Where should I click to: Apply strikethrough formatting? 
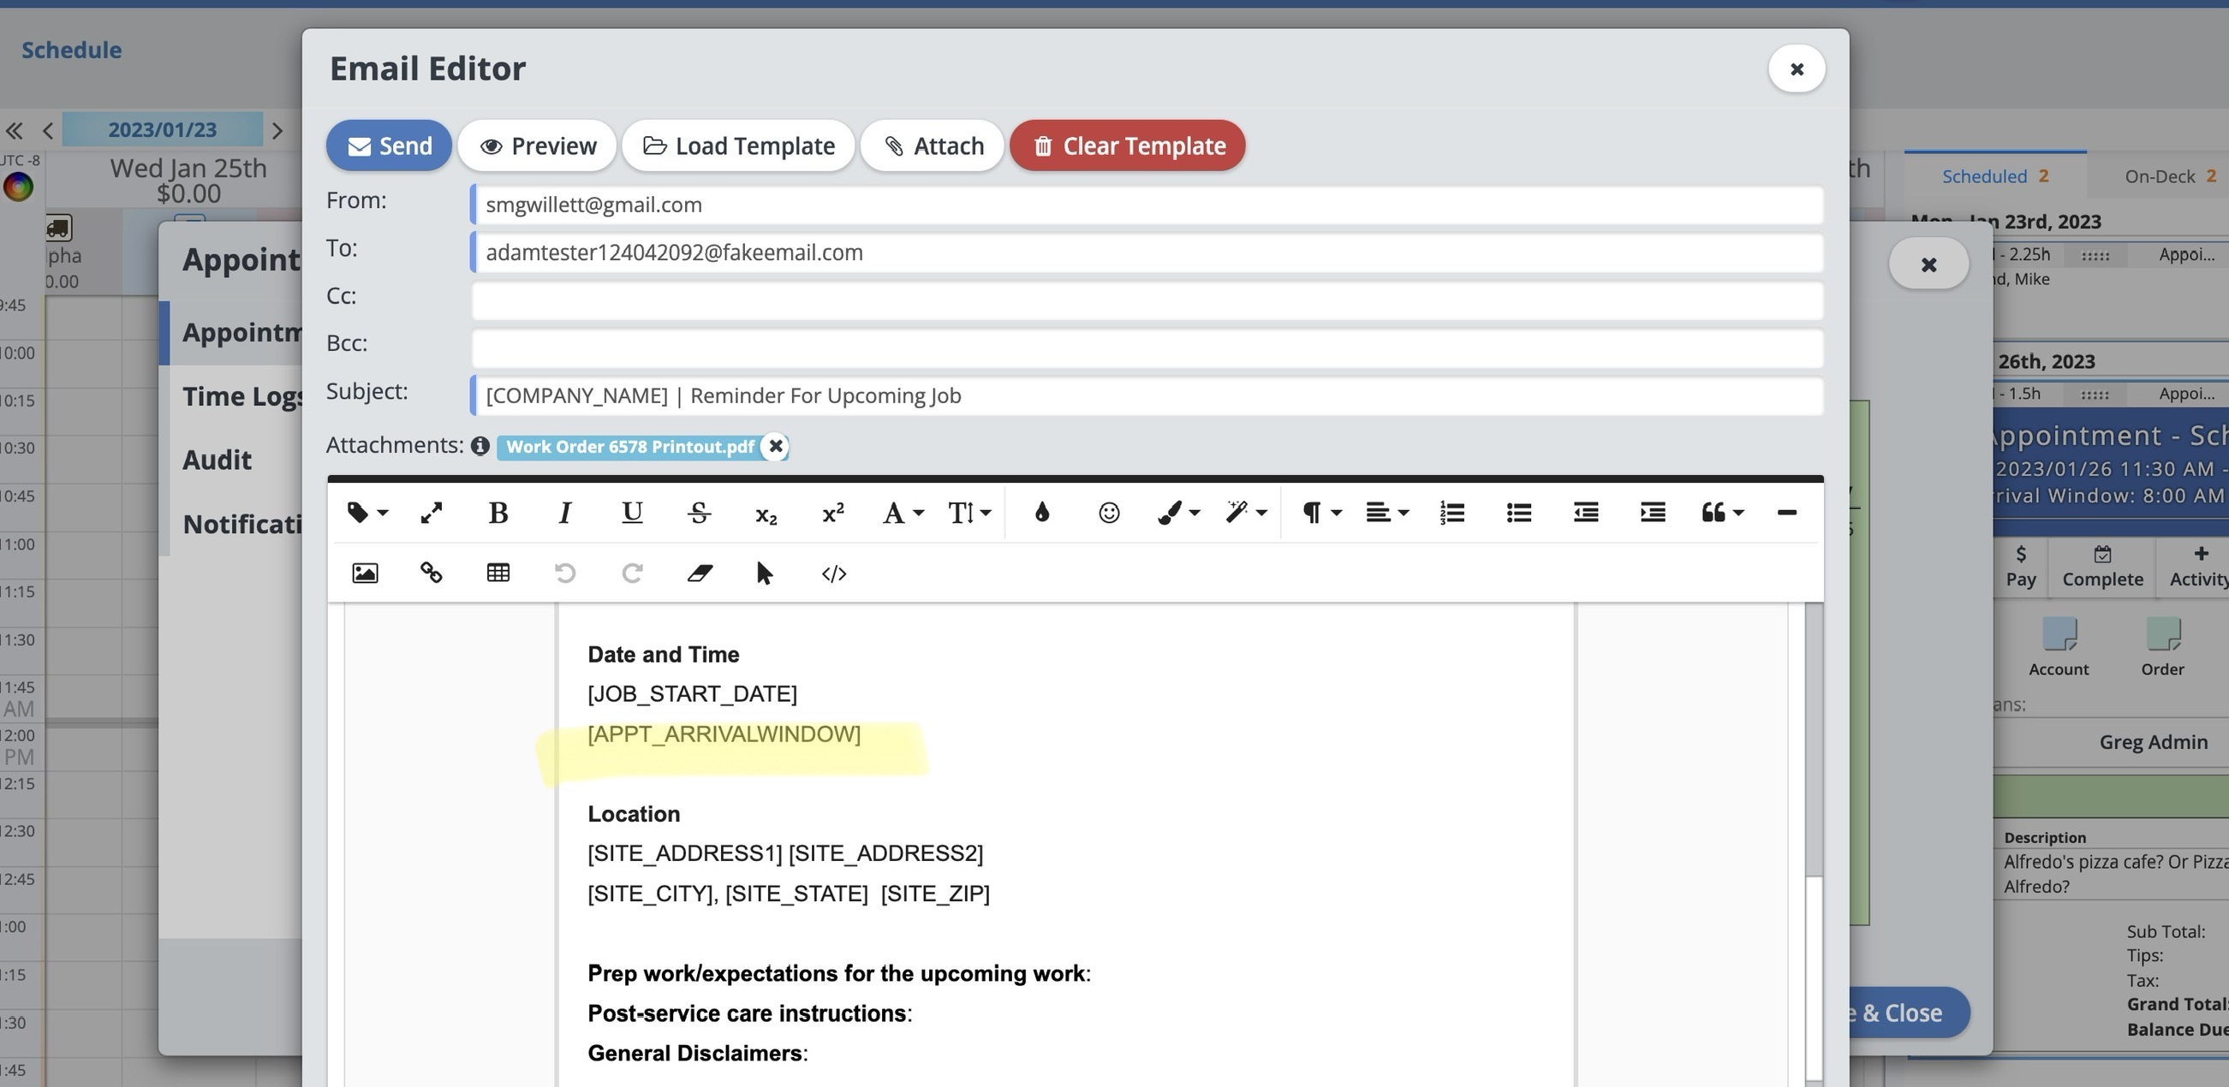[x=699, y=514]
